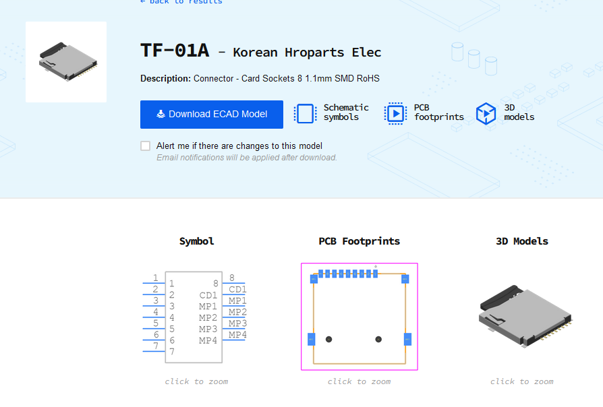Click 'click to zoom' under 3D Models
The image size is (603, 407).
(522, 381)
